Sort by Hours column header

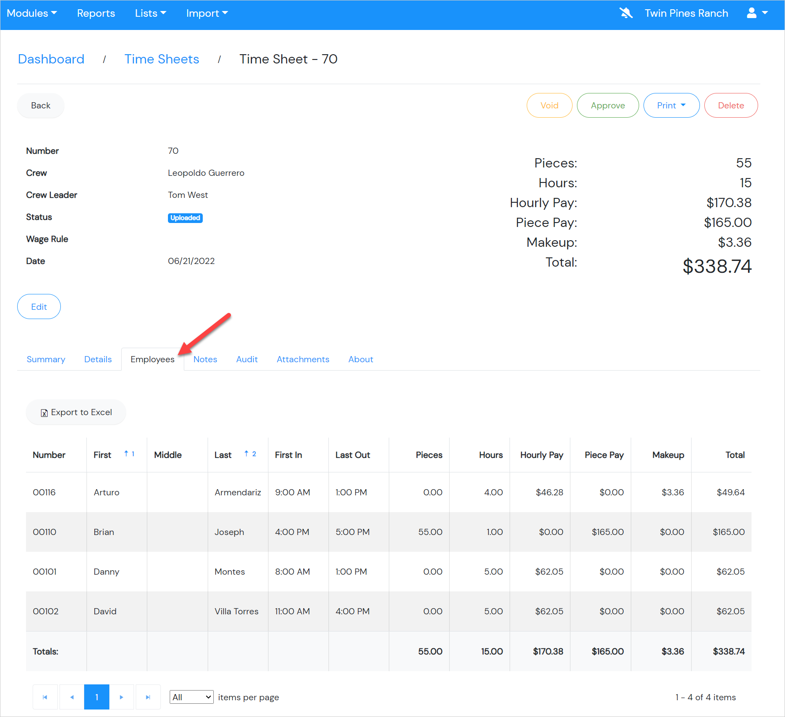491,455
